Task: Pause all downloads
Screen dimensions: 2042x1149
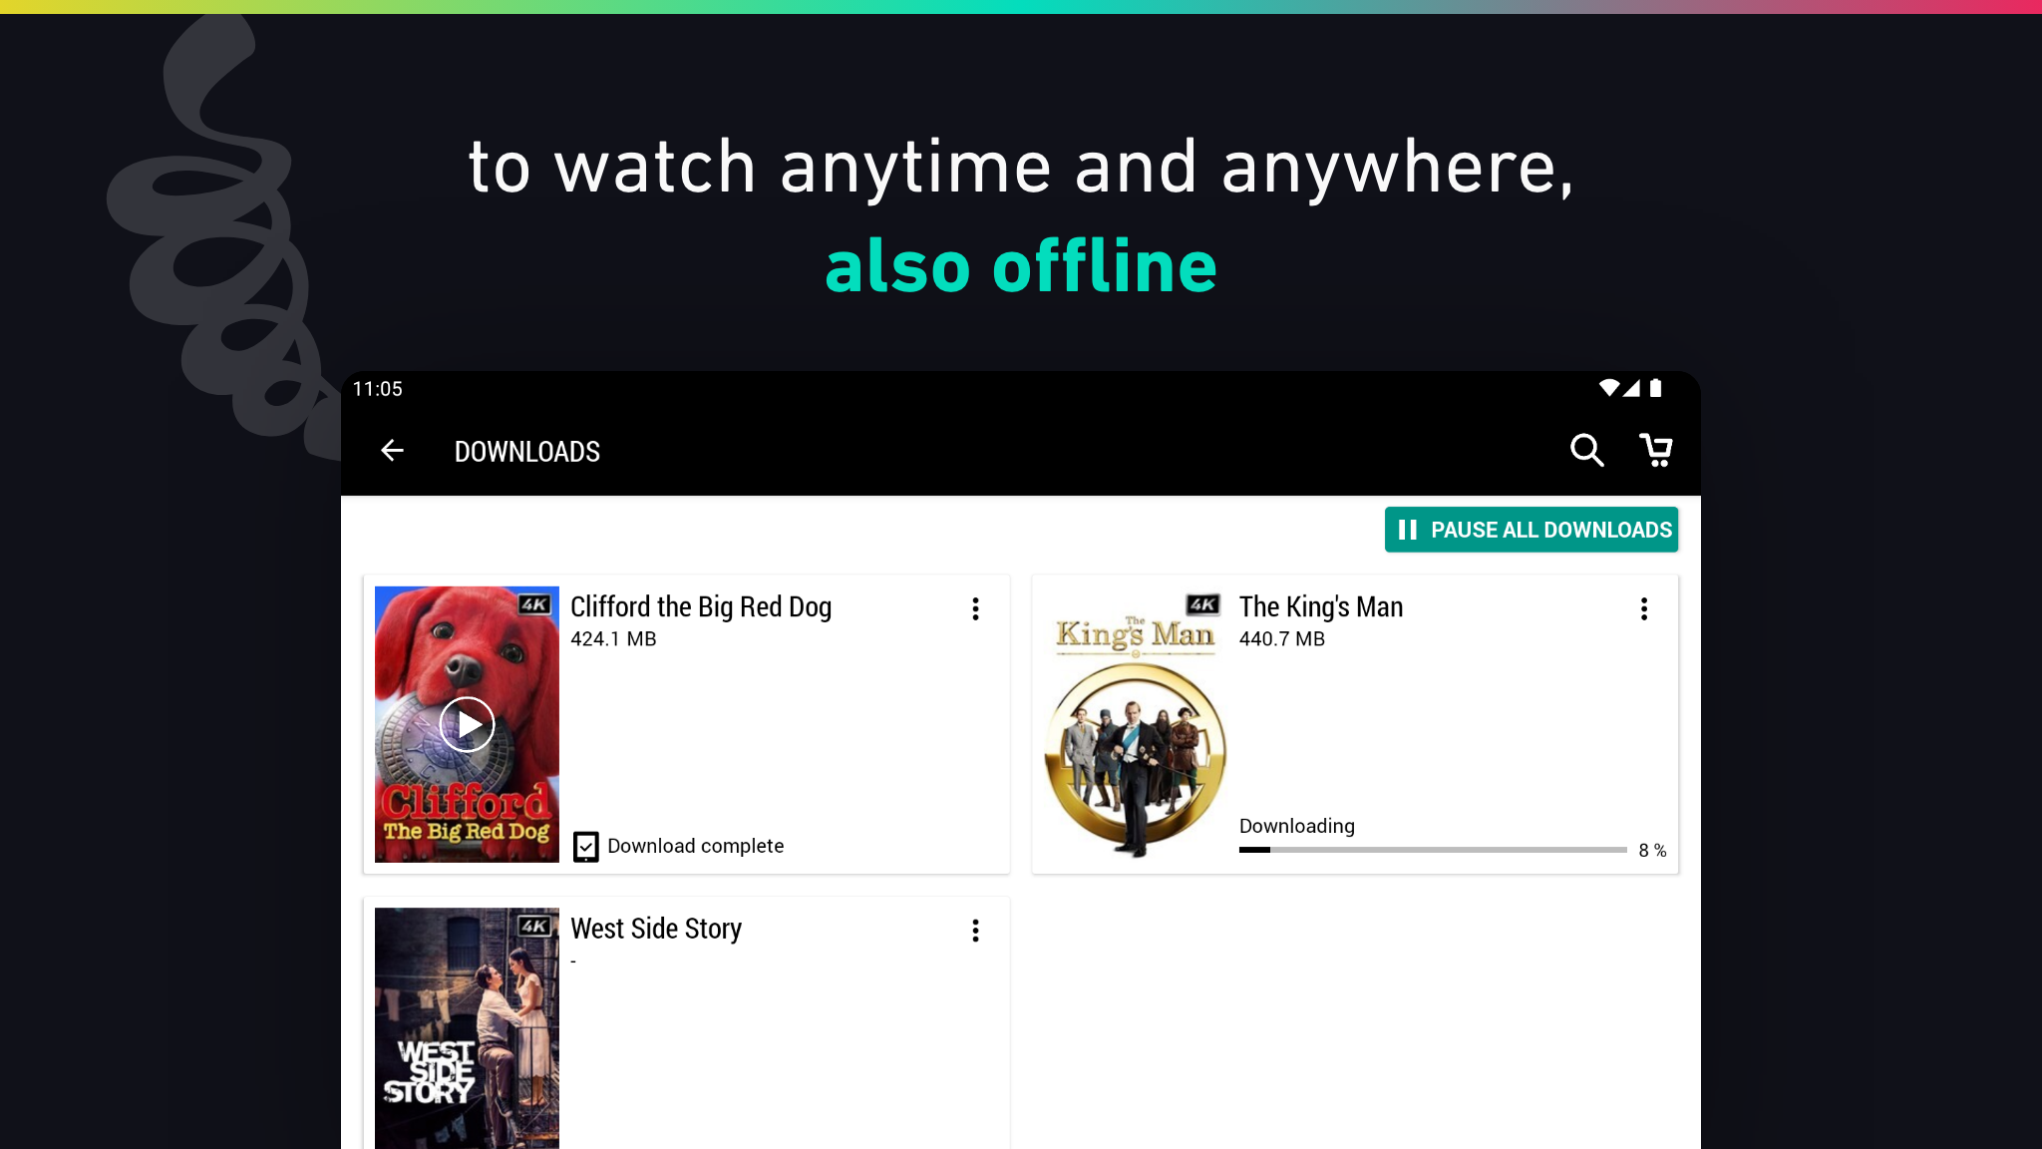Action: pos(1531,530)
